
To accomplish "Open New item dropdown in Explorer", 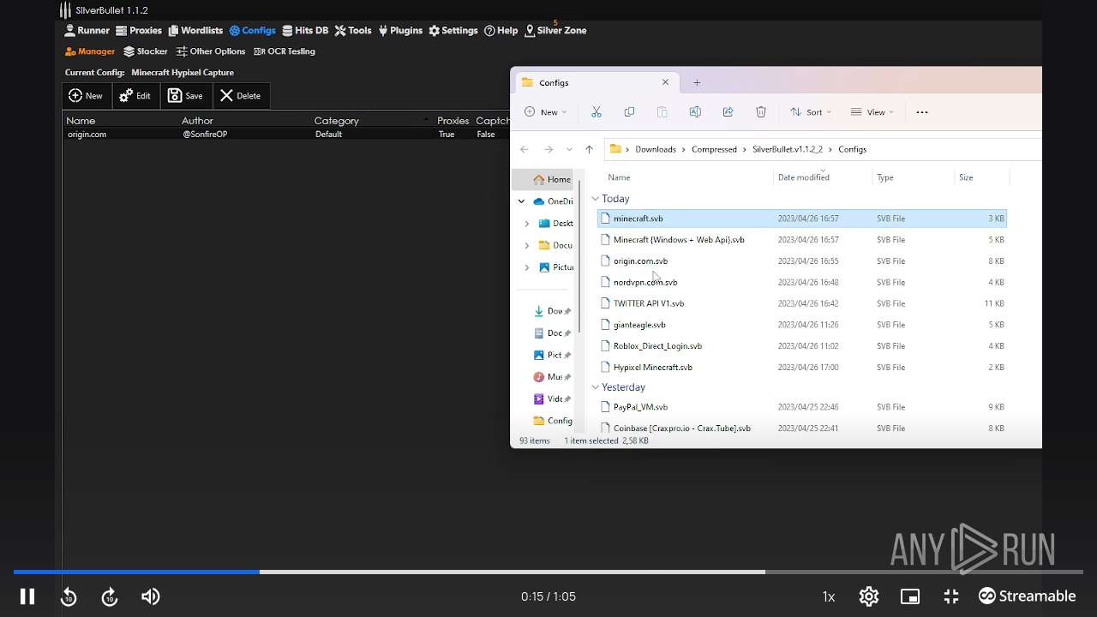I will tap(545, 112).
